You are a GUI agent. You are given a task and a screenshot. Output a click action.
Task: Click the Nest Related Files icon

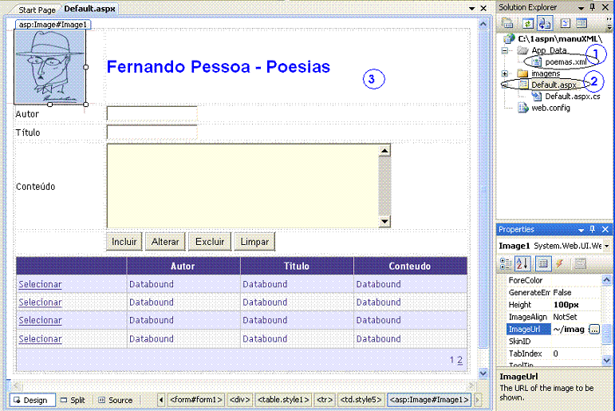(544, 24)
